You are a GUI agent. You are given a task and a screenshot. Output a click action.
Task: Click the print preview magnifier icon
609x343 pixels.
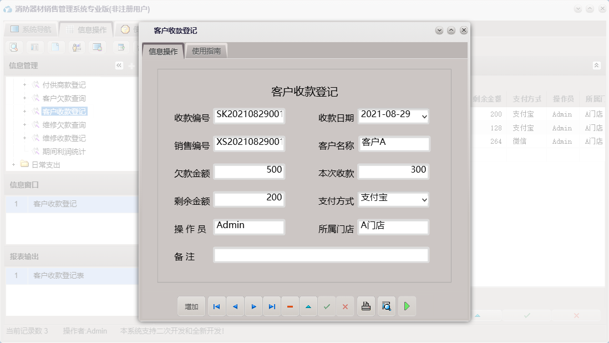click(386, 306)
